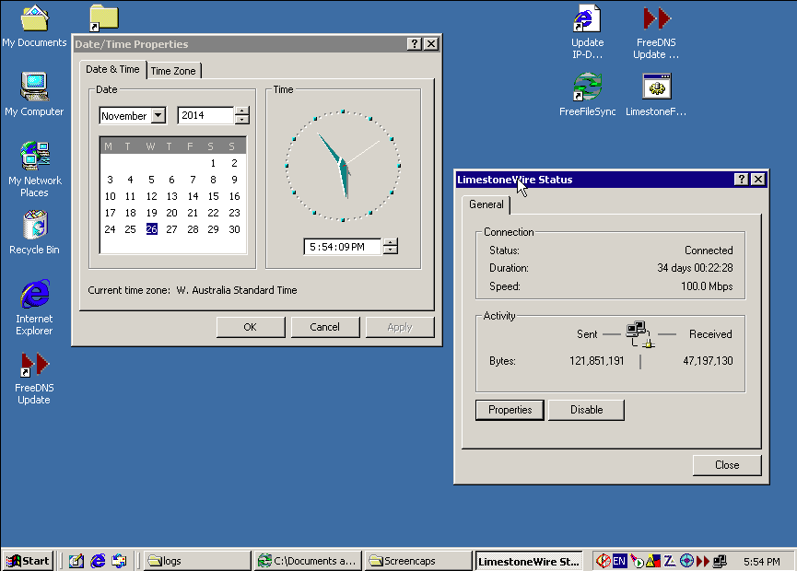The width and height of the screenshot is (797, 571).
Task: Click the analog clock face
Action: pyautogui.click(x=343, y=166)
